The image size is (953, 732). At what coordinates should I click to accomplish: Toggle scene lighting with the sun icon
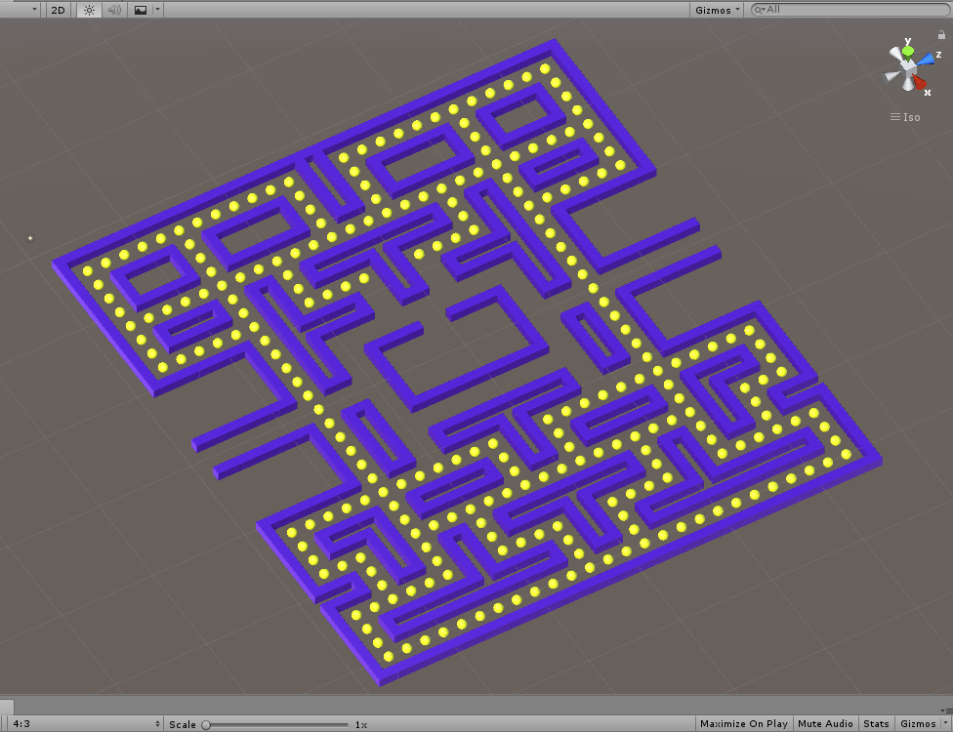tap(88, 10)
